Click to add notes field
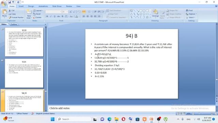This screenshot has height=123, width=218. [x=131, y=108]
